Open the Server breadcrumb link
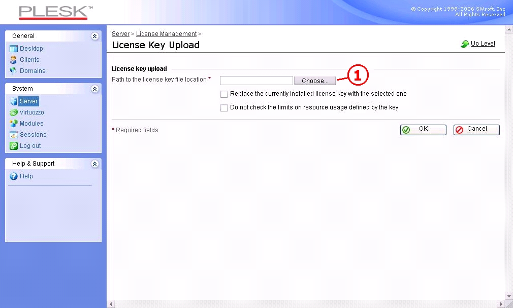Screen dimensions: 513x308 (120, 34)
